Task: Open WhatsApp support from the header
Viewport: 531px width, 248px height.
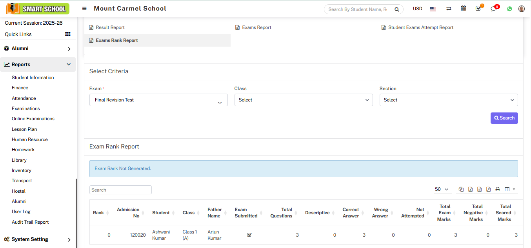Action: [509, 8]
